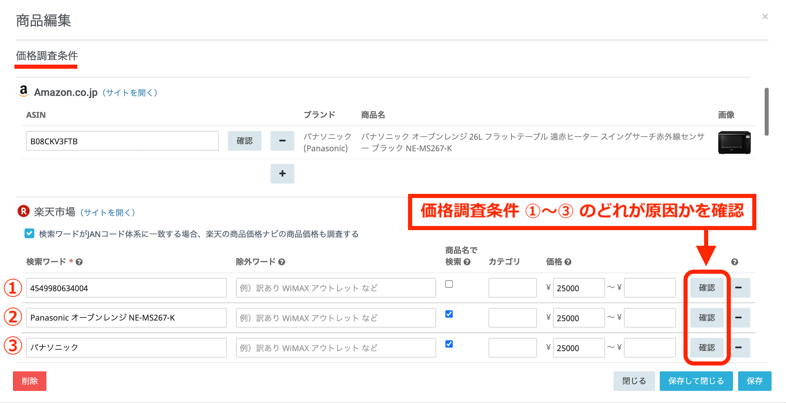
Task: Click the minus button beside the ASIN field
Action: [282, 141]
